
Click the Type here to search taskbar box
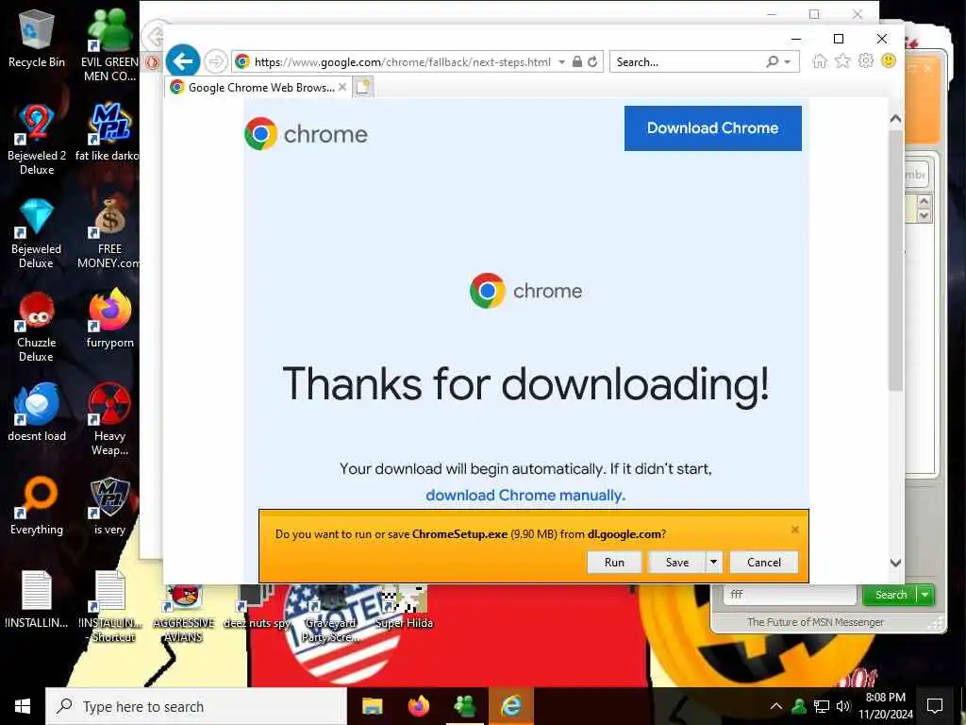(x=196, y=706)
